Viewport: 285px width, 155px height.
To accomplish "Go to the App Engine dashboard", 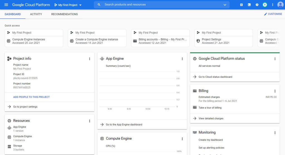I will (124, 125).
